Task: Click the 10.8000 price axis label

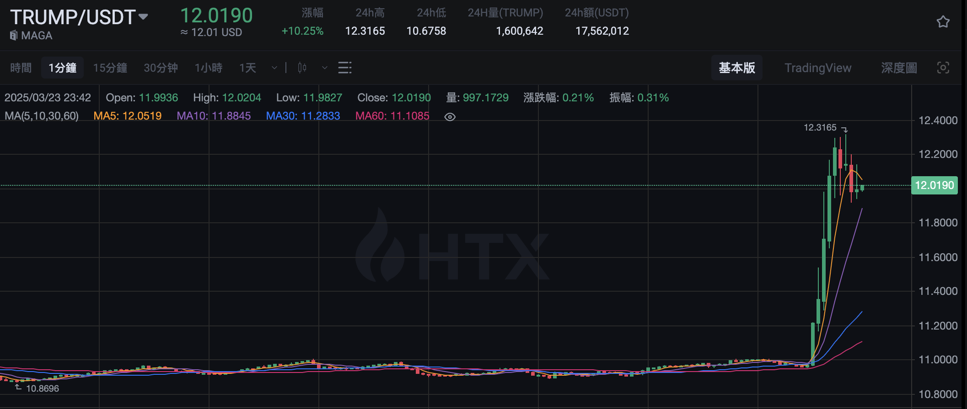Action: 938,394
